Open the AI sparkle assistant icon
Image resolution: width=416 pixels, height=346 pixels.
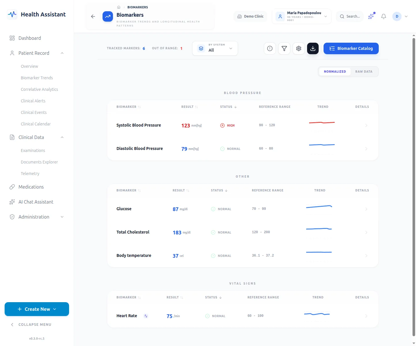(x=371, y=16)
